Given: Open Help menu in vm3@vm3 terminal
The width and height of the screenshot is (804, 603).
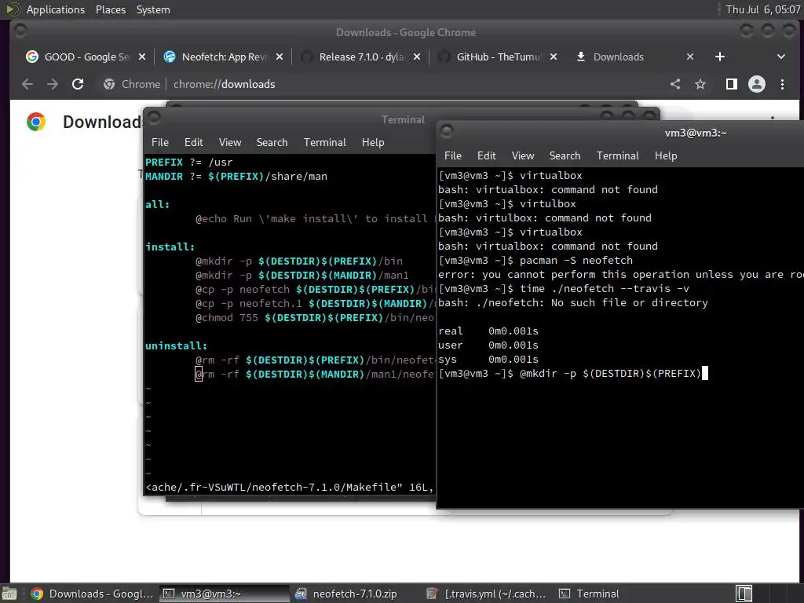Looking at the screenshot, I should 666,155.
